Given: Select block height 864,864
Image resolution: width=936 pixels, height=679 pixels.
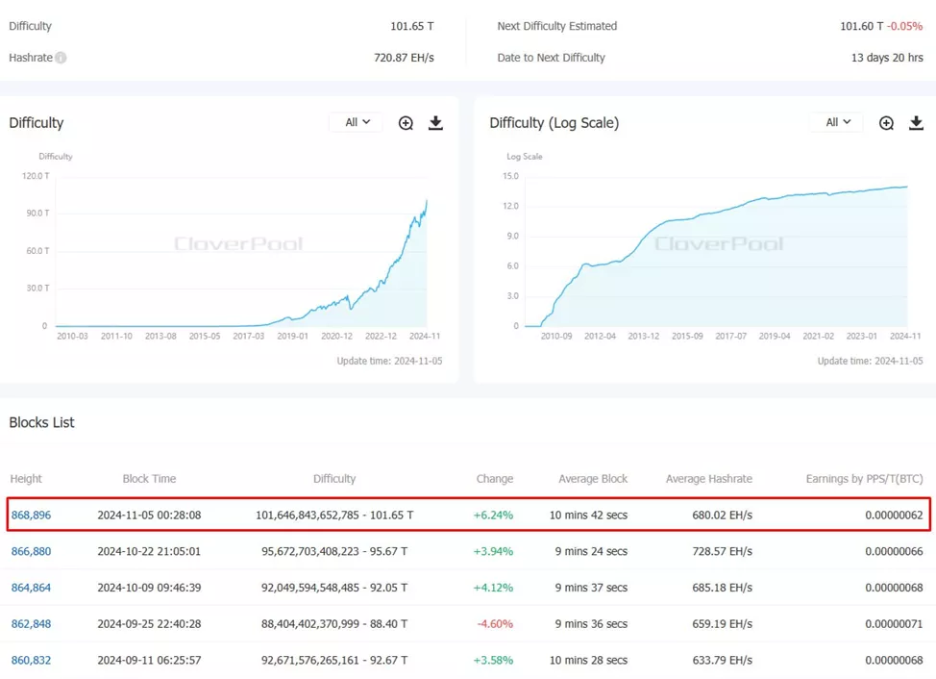Looking at the screenshot, I should [31, 588].
